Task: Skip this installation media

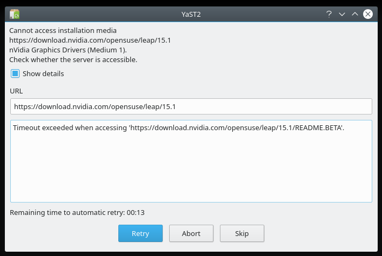Action: pos(242,233)
